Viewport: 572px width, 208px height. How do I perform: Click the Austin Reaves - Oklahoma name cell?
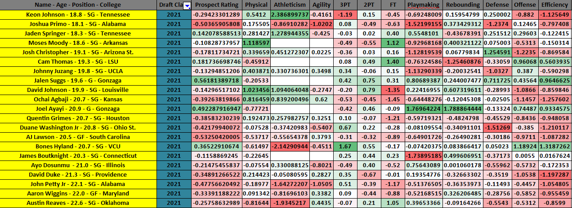pyautogui.click(x=79, y=203)
